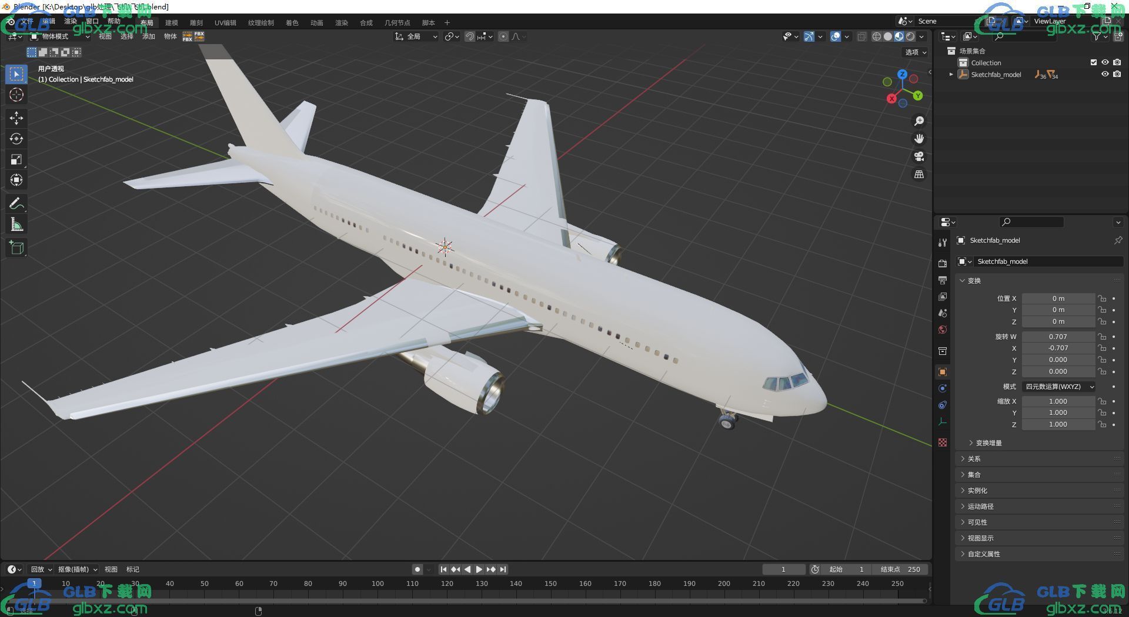Choose the Add Cube tool
Image resolution: width=1129 pixels, height=617 pixels.
[16, 248]
